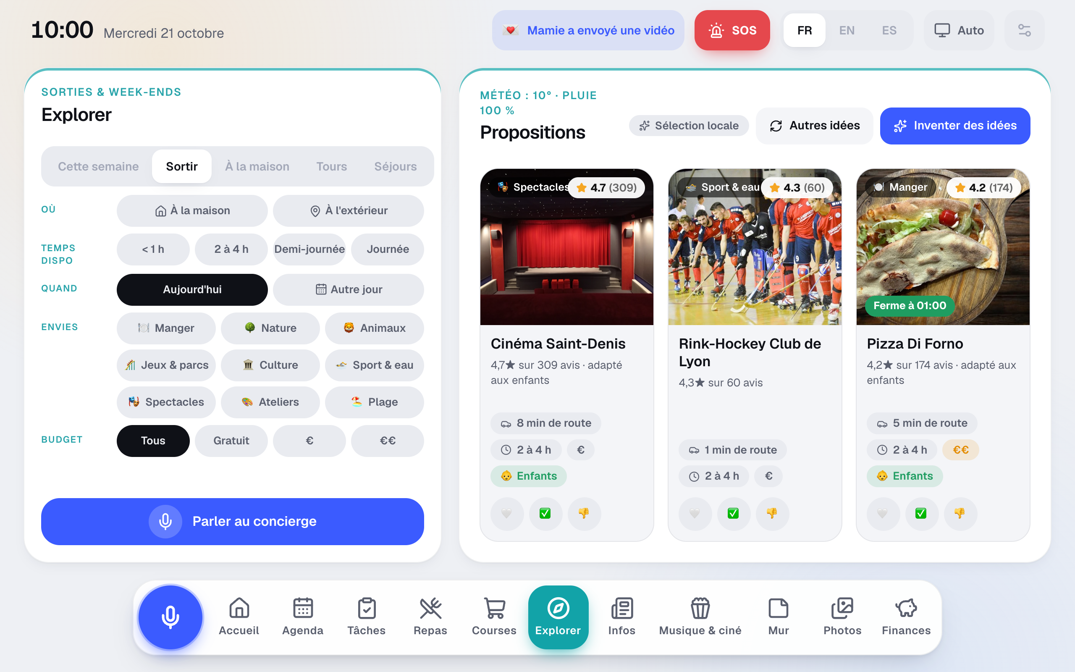This screenshot has height=672, width=1075.
Task: Click Autres idées to refresh suggestions
Action: [x=814, y=126]
